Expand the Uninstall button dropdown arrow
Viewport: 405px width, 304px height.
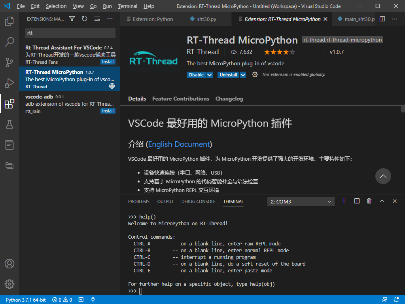point(243,75)
